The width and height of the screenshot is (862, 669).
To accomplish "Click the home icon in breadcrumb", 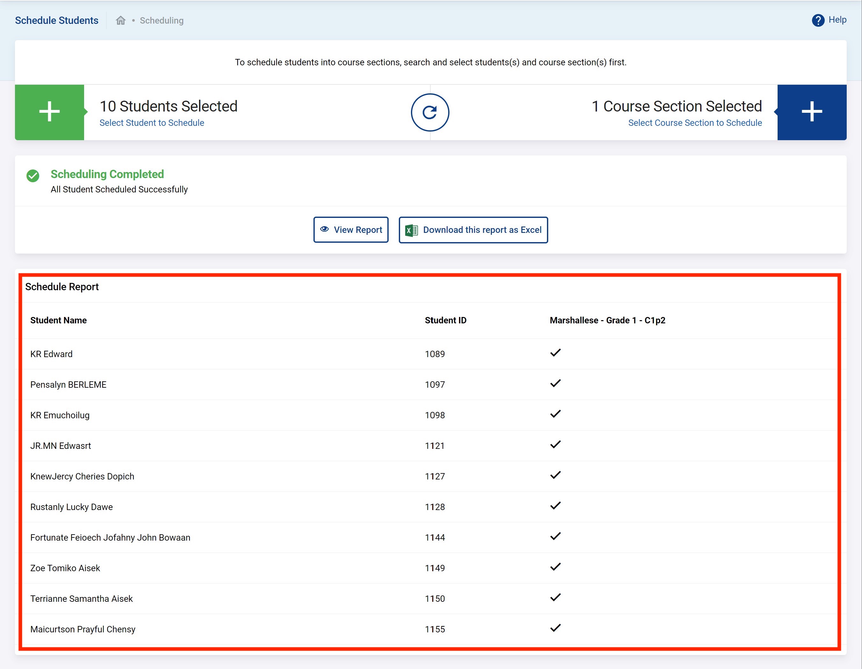I will coord(120,20).
